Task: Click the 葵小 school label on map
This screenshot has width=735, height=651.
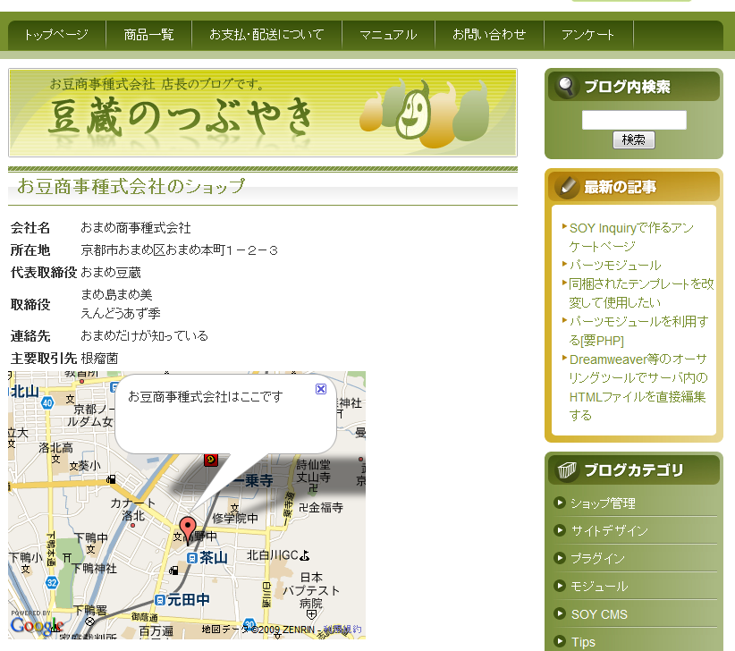Action: coord(89,465)
